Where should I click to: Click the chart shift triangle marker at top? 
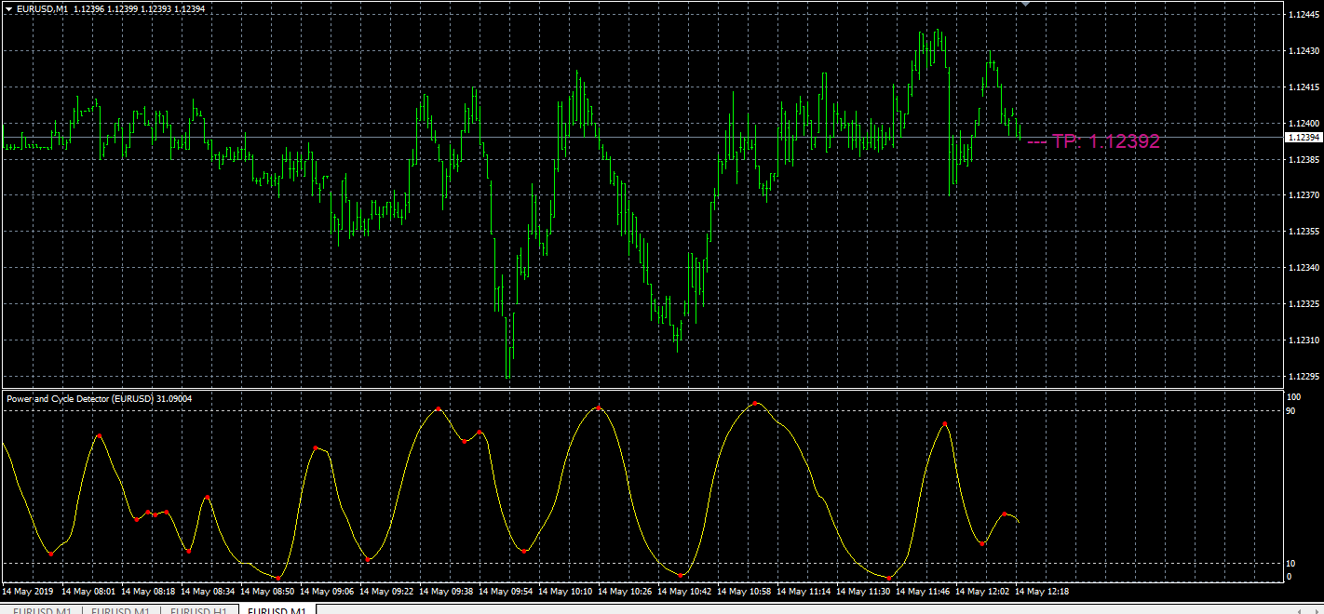1025,4
